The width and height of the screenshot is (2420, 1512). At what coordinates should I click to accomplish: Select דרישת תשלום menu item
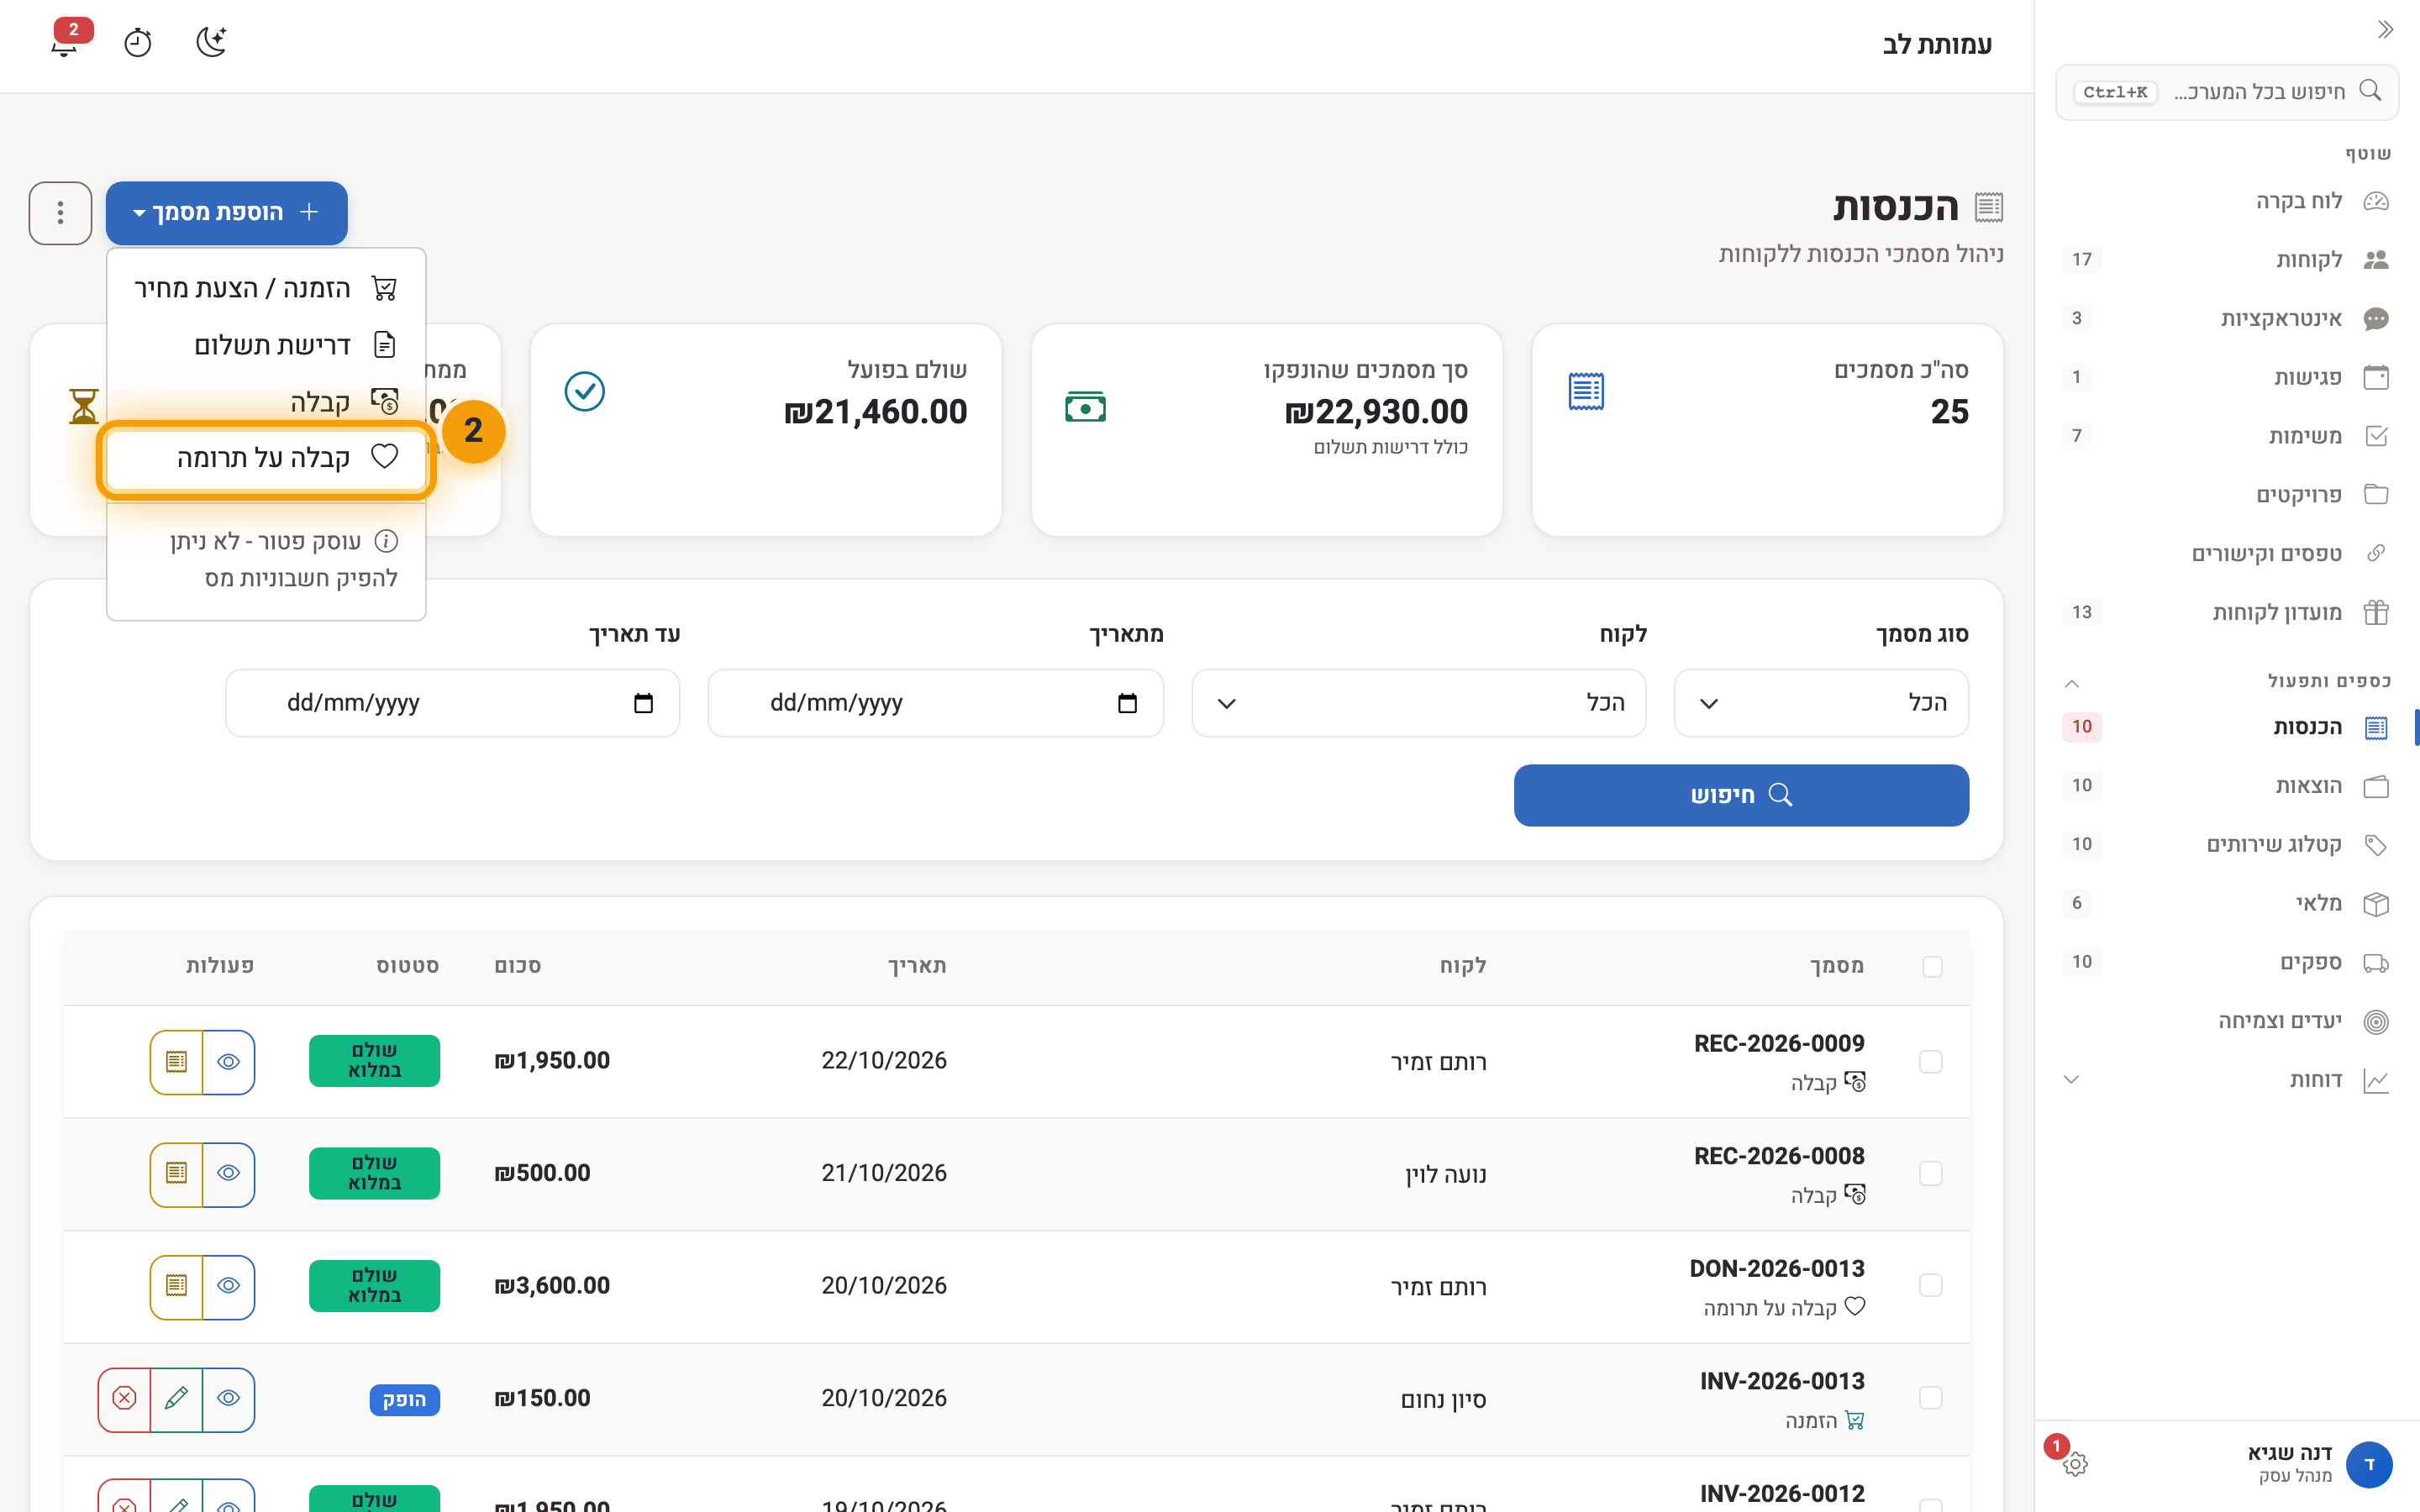coord(266,346)
